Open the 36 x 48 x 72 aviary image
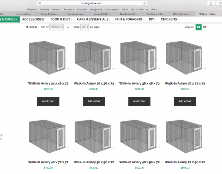Viewport: 222px width, 174px height. point(139,58)
